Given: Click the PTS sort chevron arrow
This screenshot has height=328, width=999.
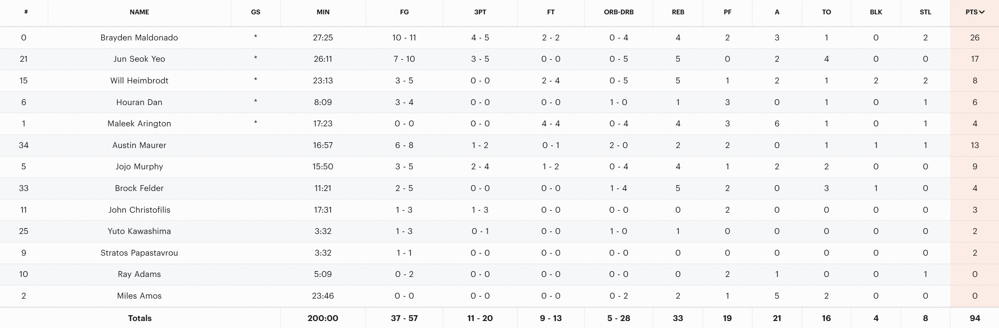Looking at the screenshot, I should (982, 12).
